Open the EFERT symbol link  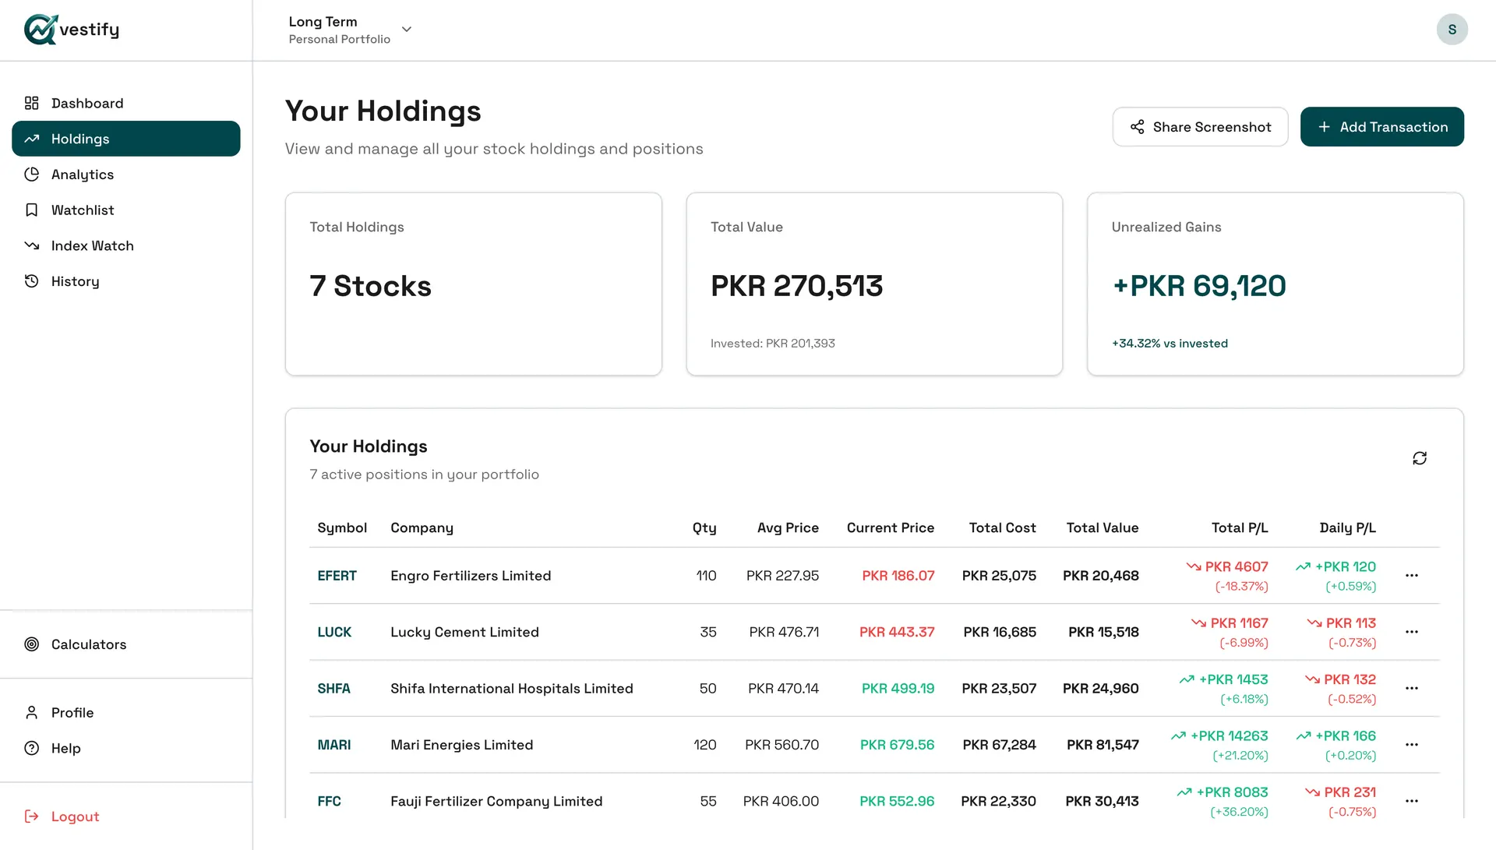337,576
